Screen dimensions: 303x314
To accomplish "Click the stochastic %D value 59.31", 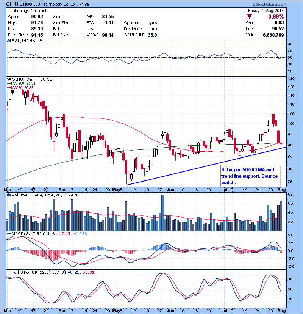I will [x=88, y=272].
